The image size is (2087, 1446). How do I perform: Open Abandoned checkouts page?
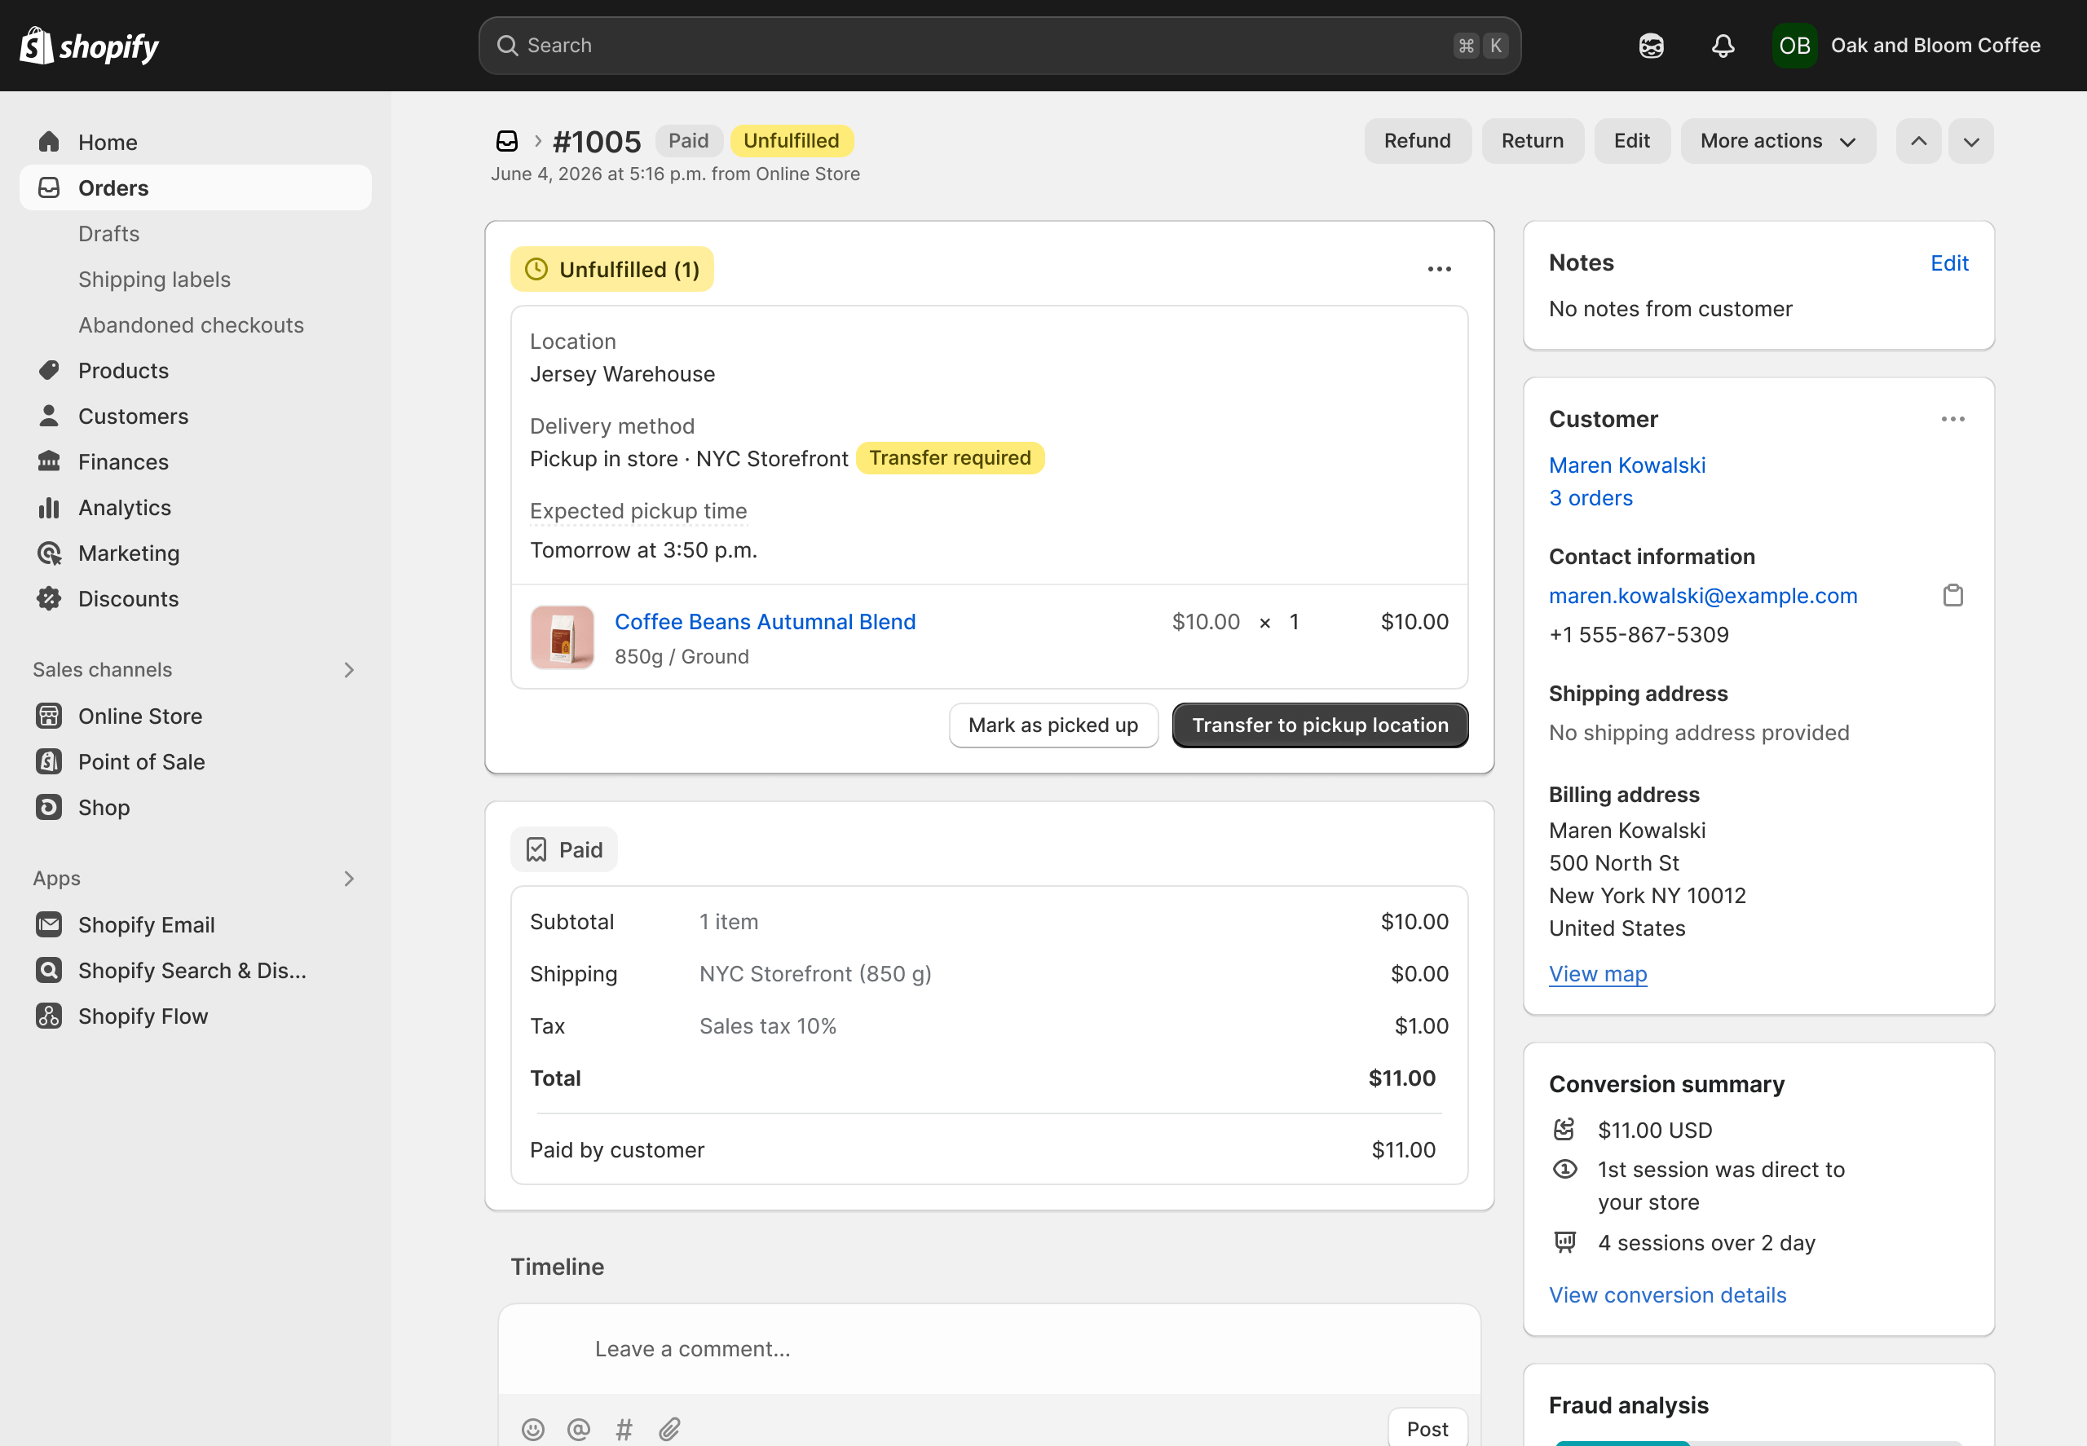coord(192,324)
